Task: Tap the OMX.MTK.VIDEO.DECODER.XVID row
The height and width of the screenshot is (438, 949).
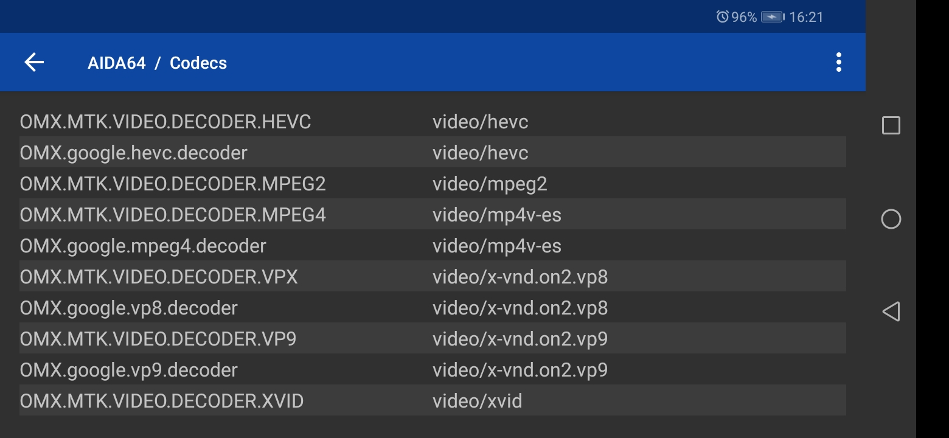Action: tap(433, 400)
